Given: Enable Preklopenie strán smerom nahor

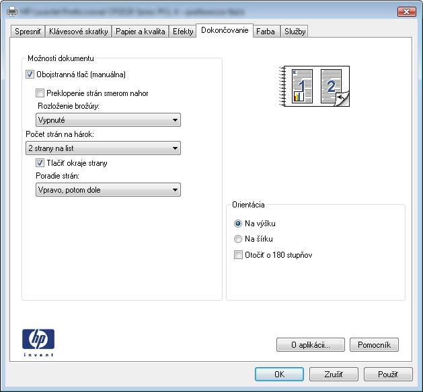Looking at the screenshot, I should pyautogui.click(x=40, y=93).
